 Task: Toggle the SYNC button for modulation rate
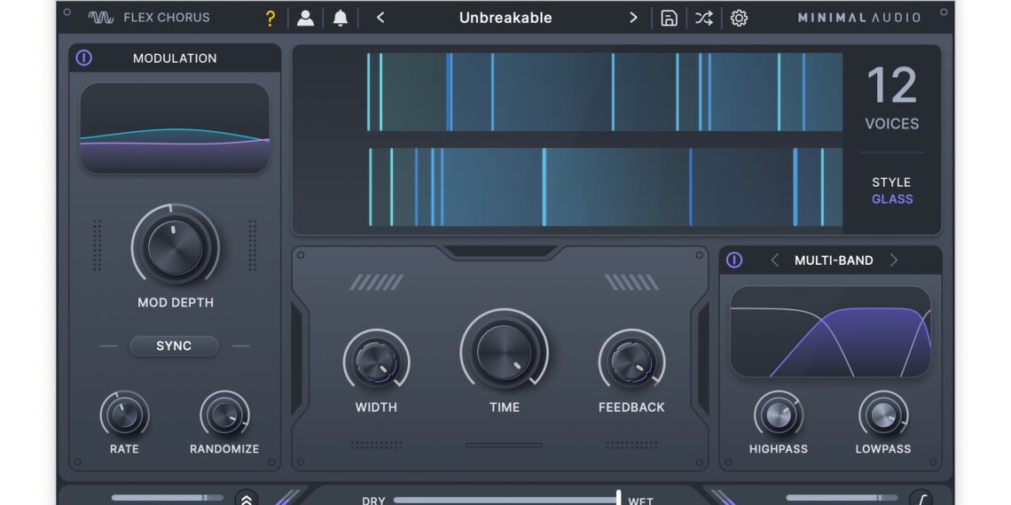[x=174, y=346]
